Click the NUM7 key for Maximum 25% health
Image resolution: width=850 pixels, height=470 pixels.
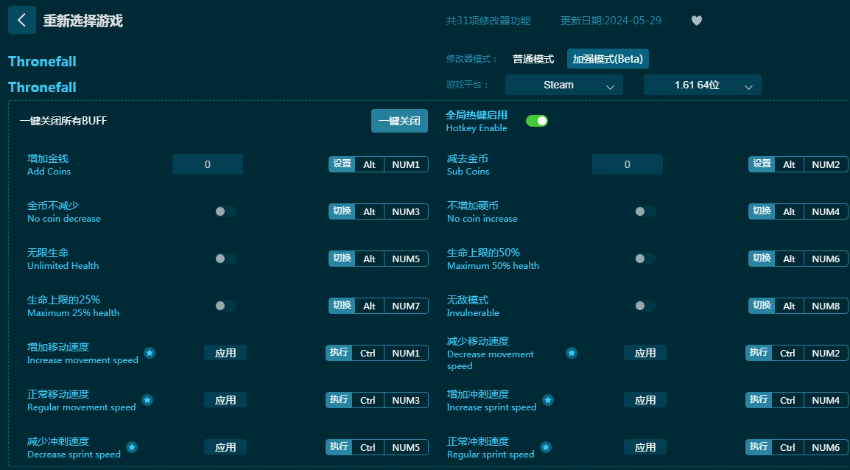click(406, 306)
